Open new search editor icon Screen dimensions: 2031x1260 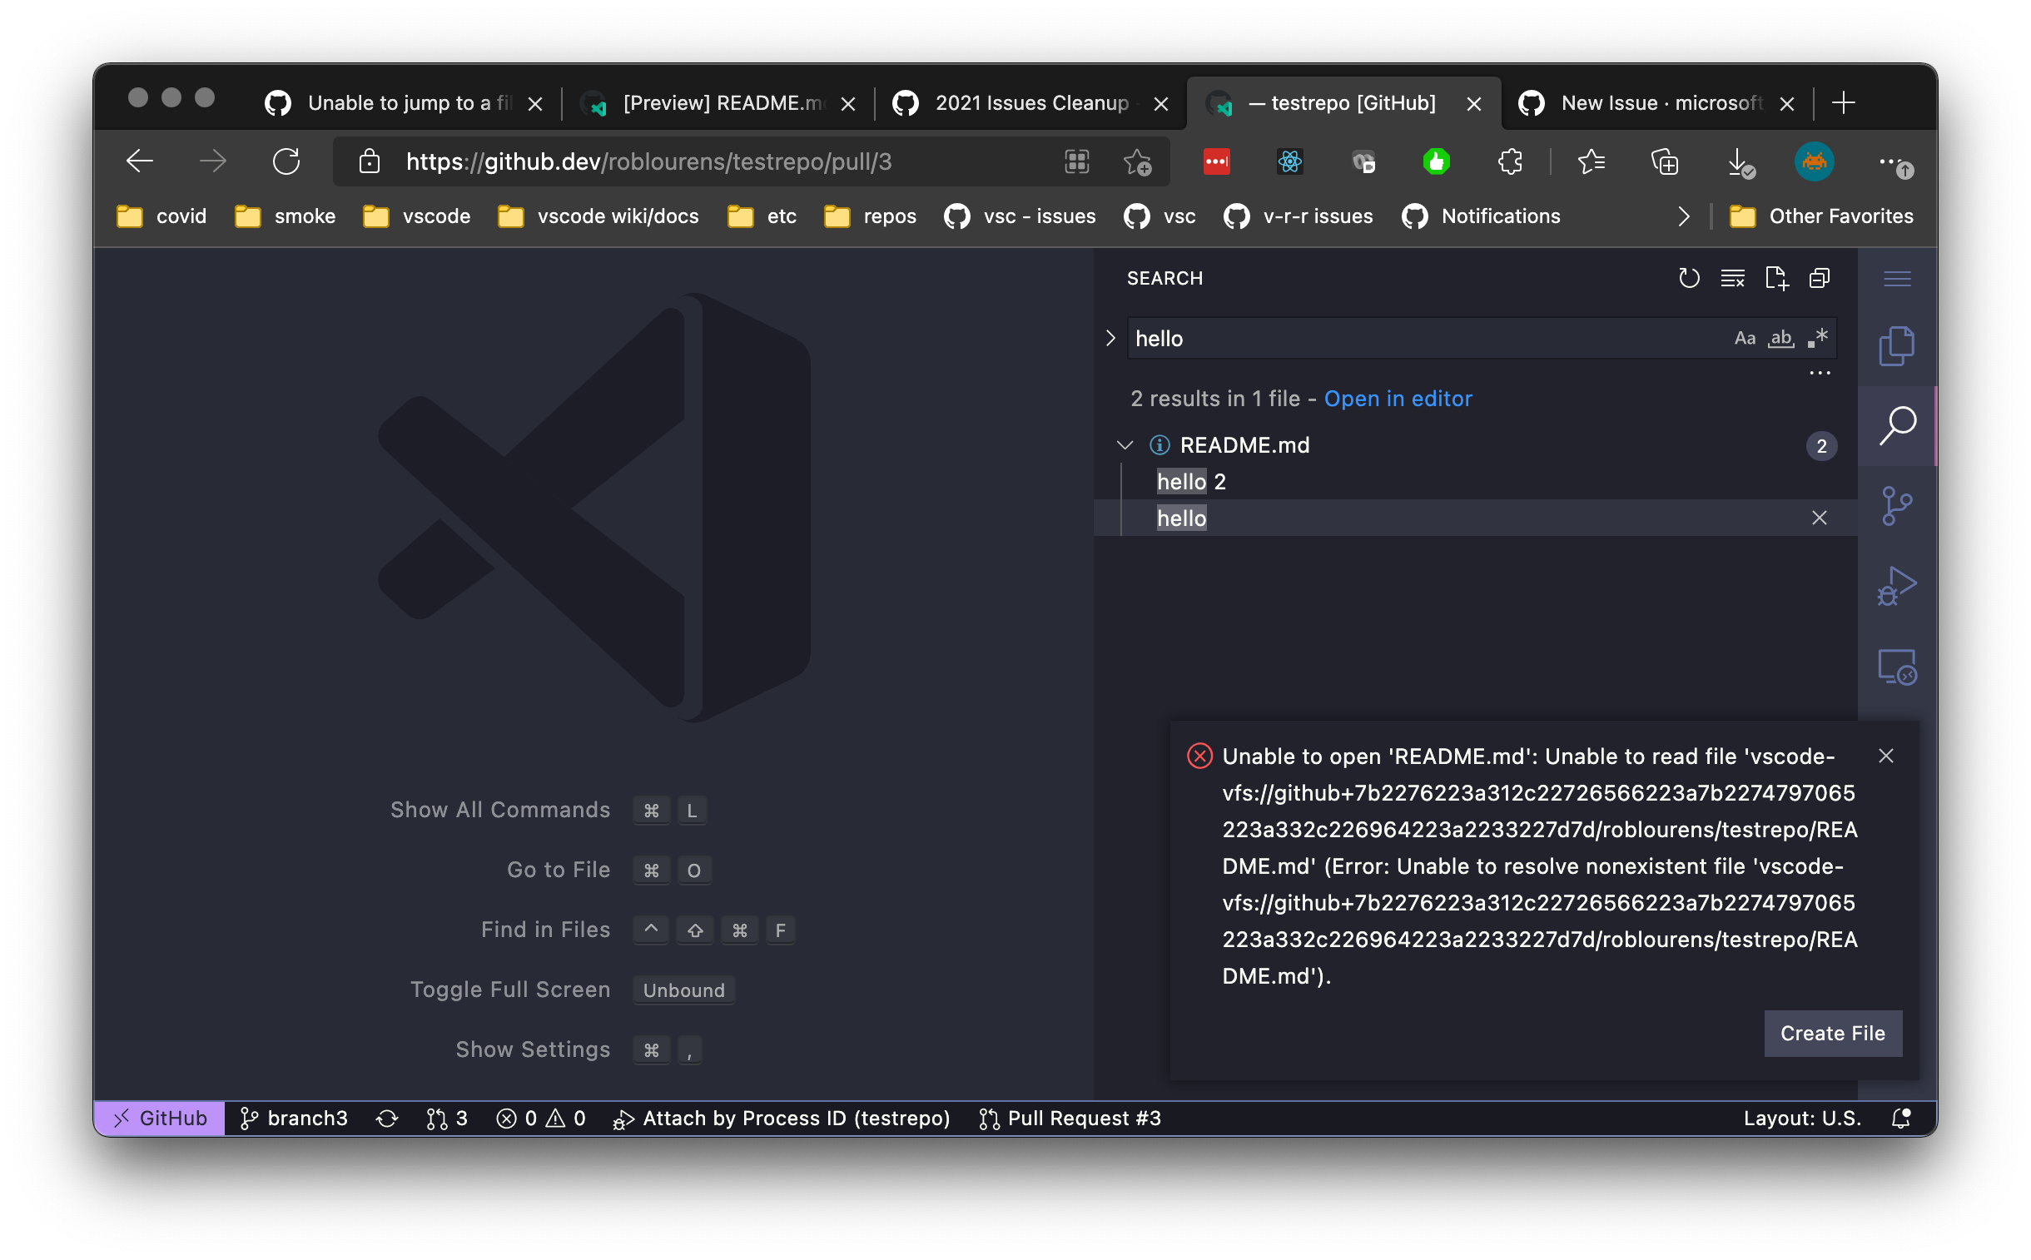[x=1776, y=278]
